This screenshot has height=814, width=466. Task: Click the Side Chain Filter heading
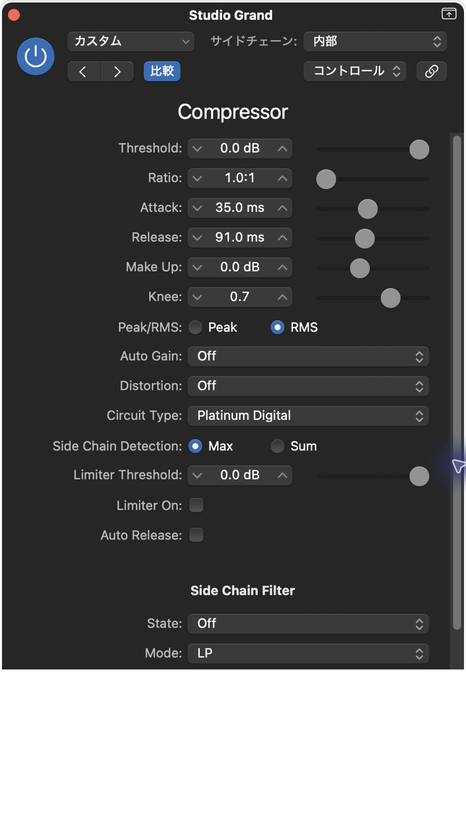[243, 591]
